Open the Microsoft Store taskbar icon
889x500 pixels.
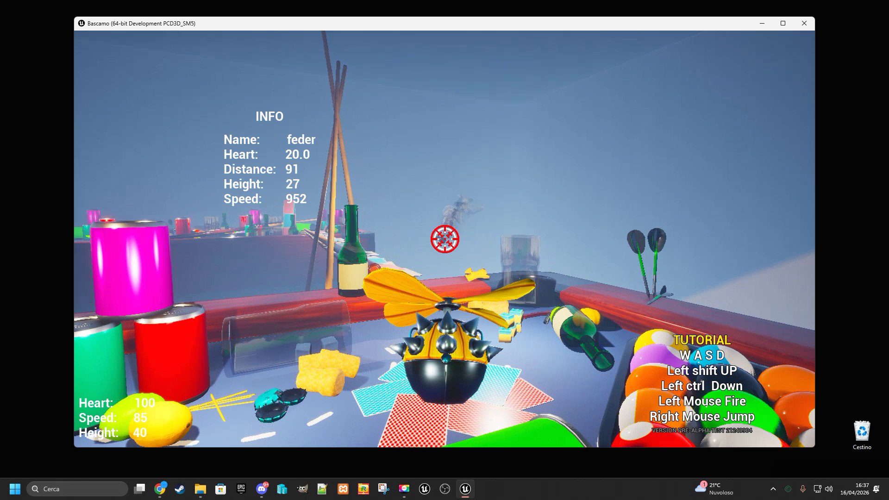(x=221, y=489)
